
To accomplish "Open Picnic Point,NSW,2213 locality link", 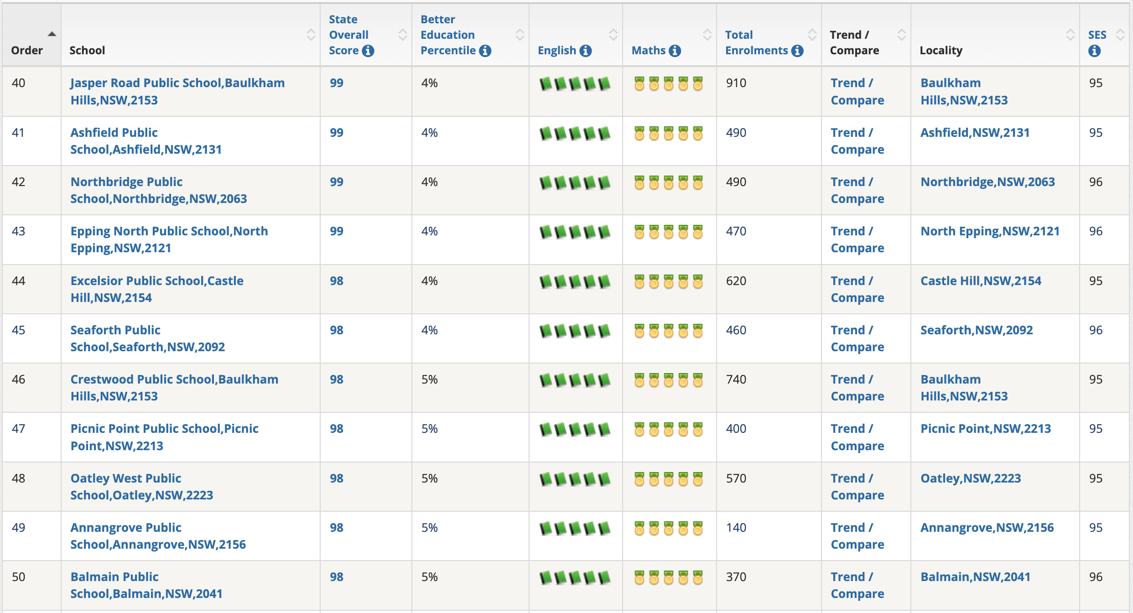I will [986, 429].
